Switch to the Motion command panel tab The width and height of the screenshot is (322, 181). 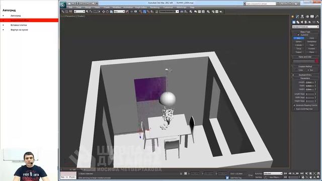pyautogui.click(x=307, y=17)
